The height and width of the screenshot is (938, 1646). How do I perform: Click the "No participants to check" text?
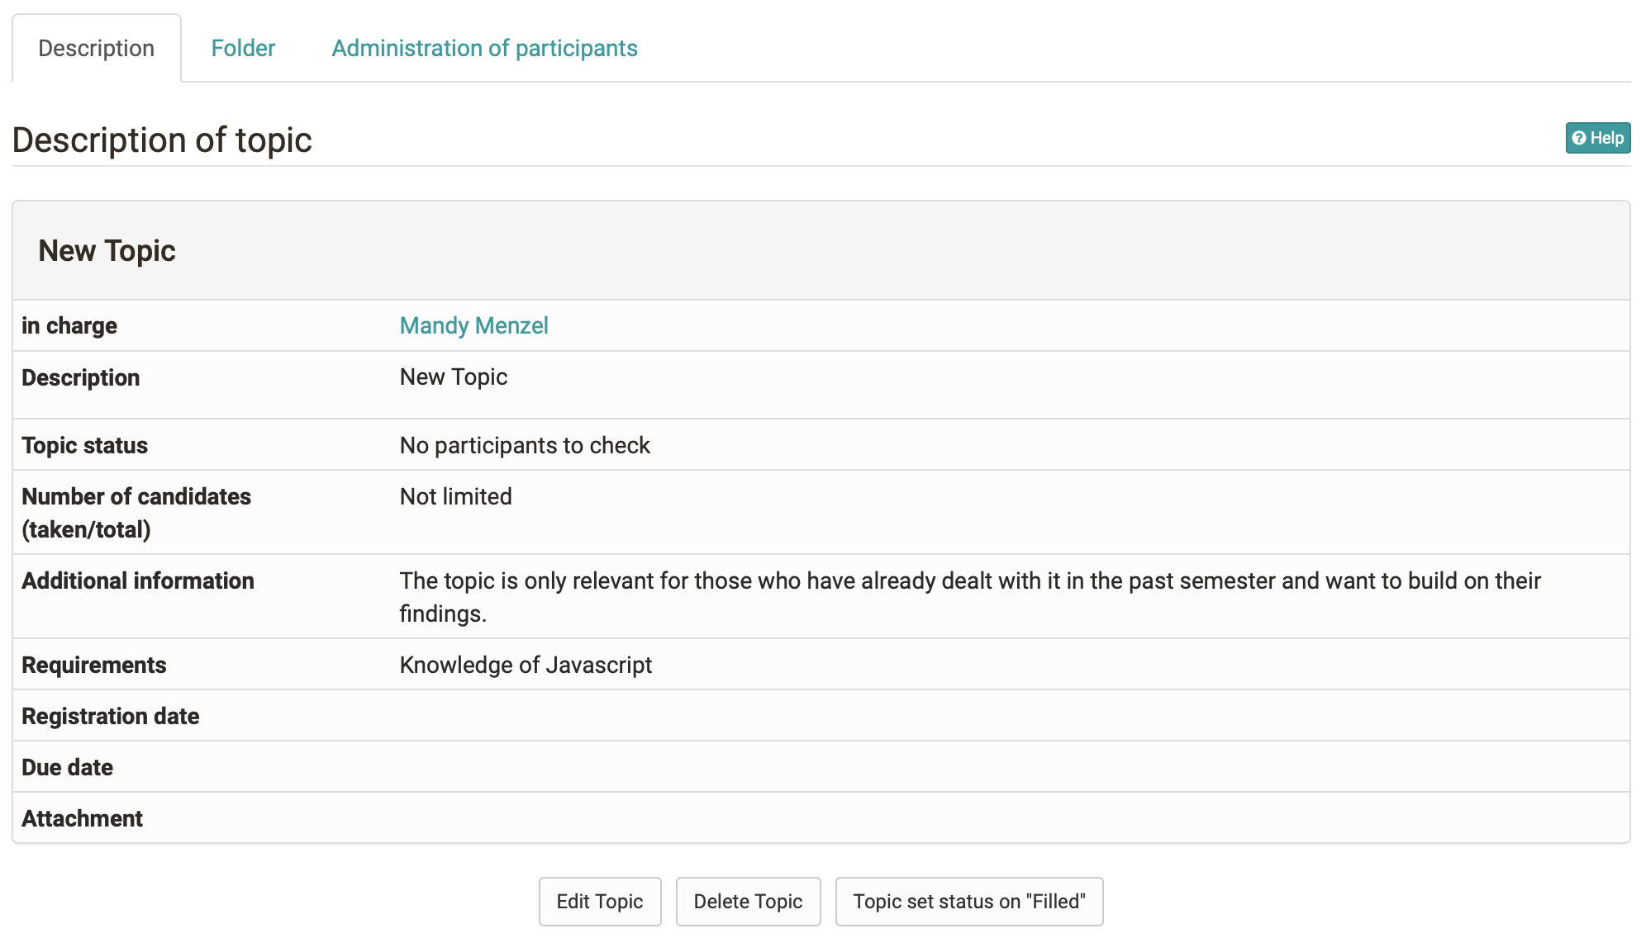point(525,445)
